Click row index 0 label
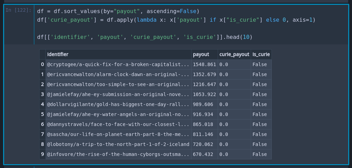 tap(42, 64)
